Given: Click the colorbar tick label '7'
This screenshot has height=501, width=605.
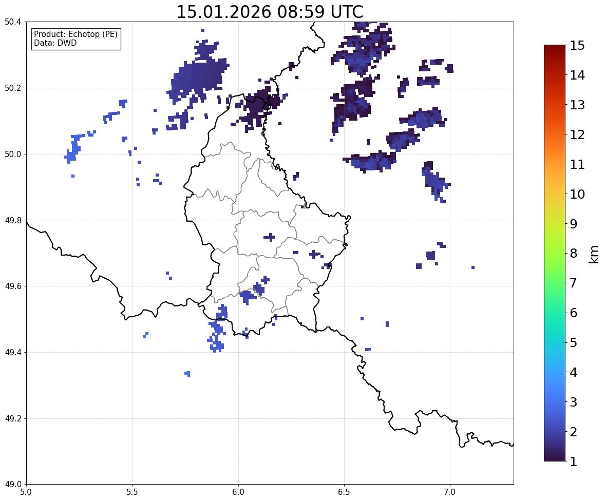Looking at the screenshot, I should tap(574, 283).
